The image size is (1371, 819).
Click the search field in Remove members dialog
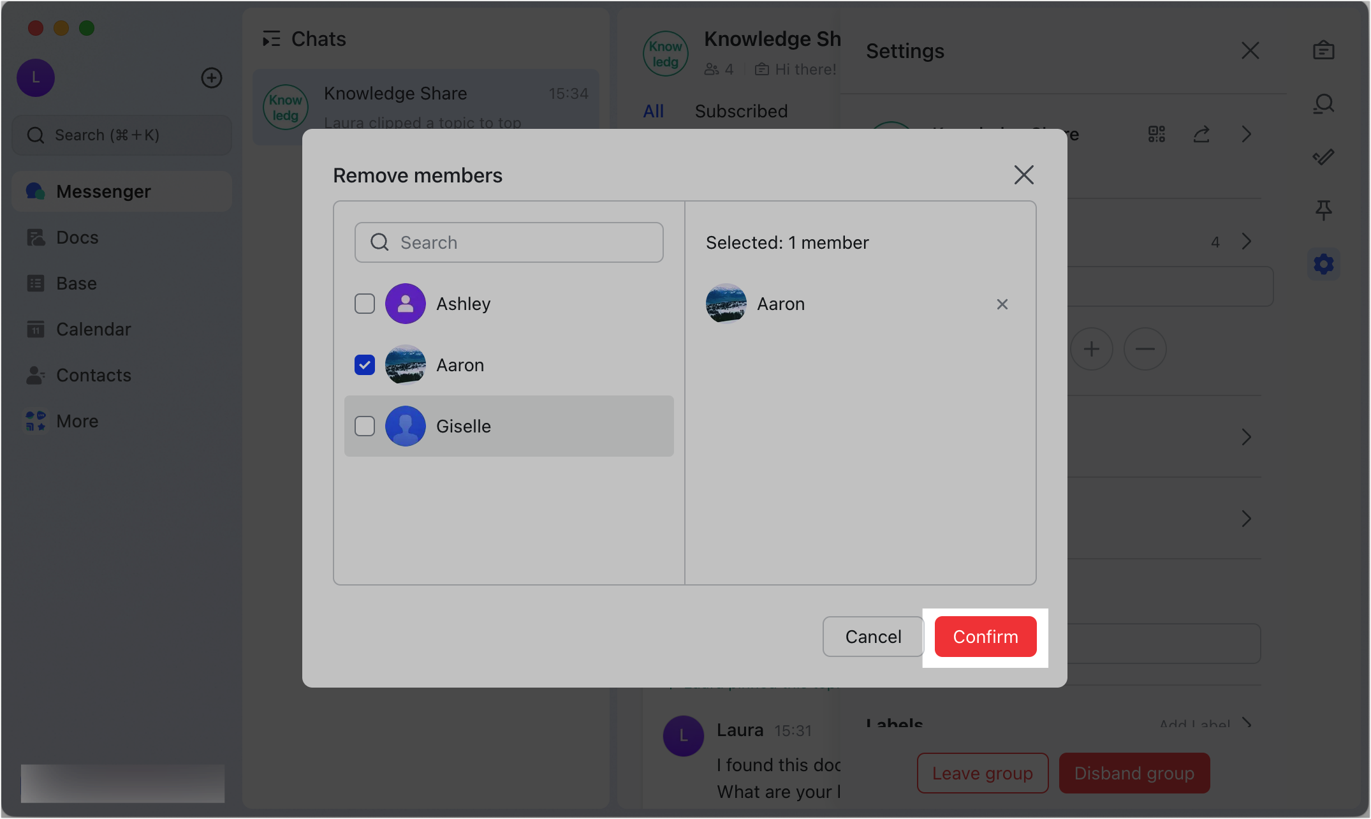click(x=509, y=242)
